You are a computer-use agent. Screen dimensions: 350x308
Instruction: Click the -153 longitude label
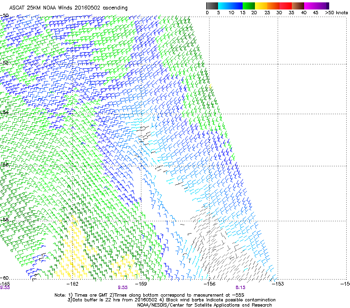(x=278, y=284)
